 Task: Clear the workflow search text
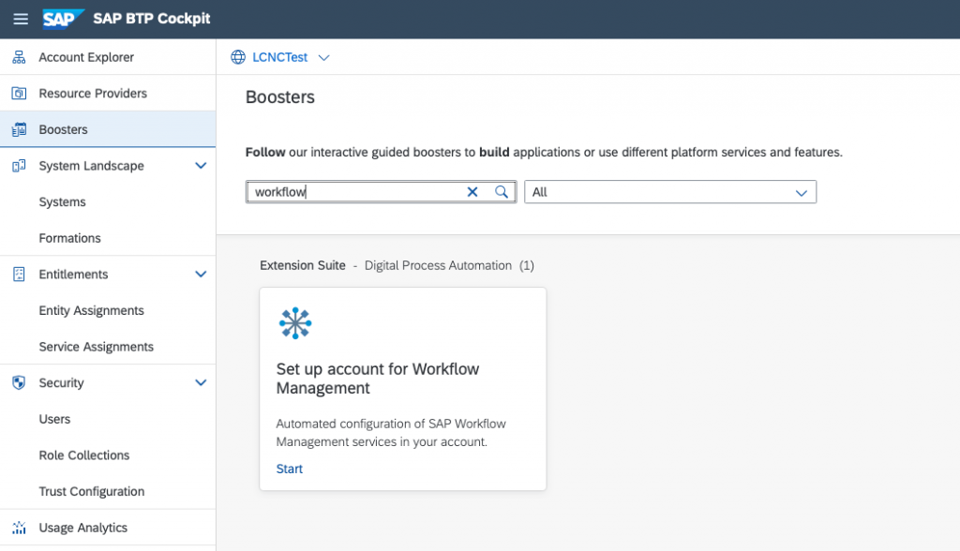pyautogui.click(x=472, y=191)
